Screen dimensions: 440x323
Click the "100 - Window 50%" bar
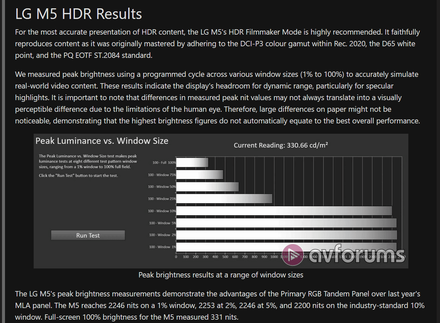pyautogui.click(x=208, y=187)
